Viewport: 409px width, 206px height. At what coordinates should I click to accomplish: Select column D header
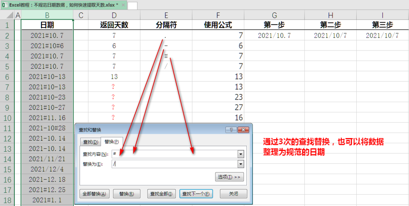[114, 15]
